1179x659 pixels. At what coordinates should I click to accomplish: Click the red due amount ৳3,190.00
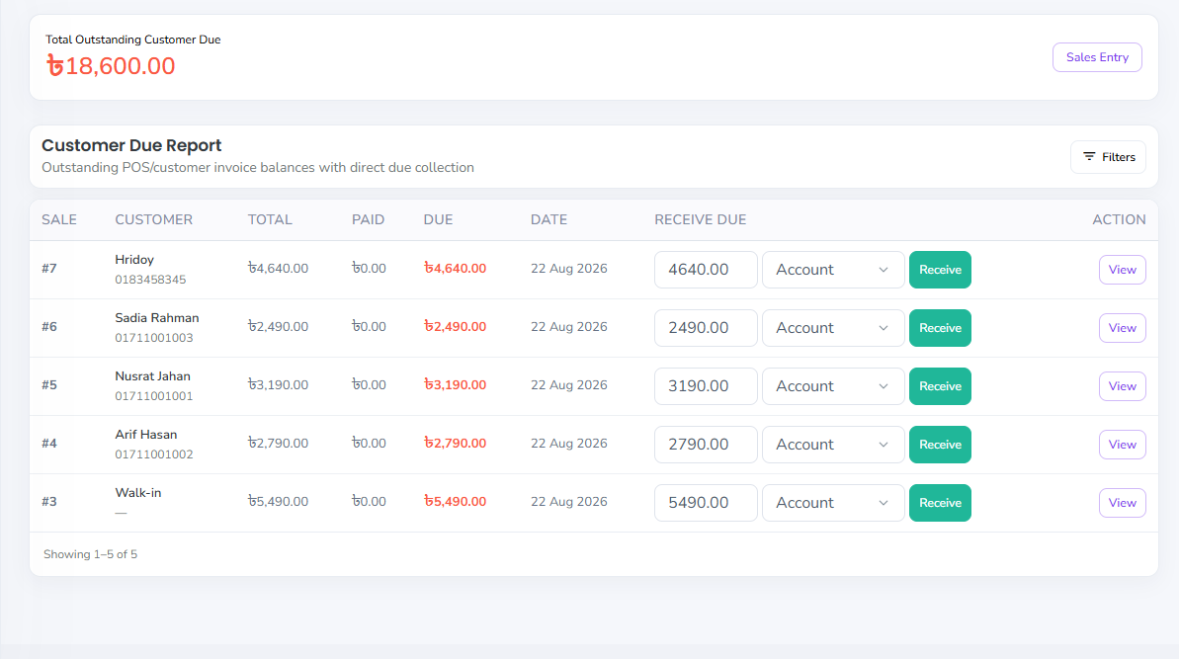coord(455,384)
